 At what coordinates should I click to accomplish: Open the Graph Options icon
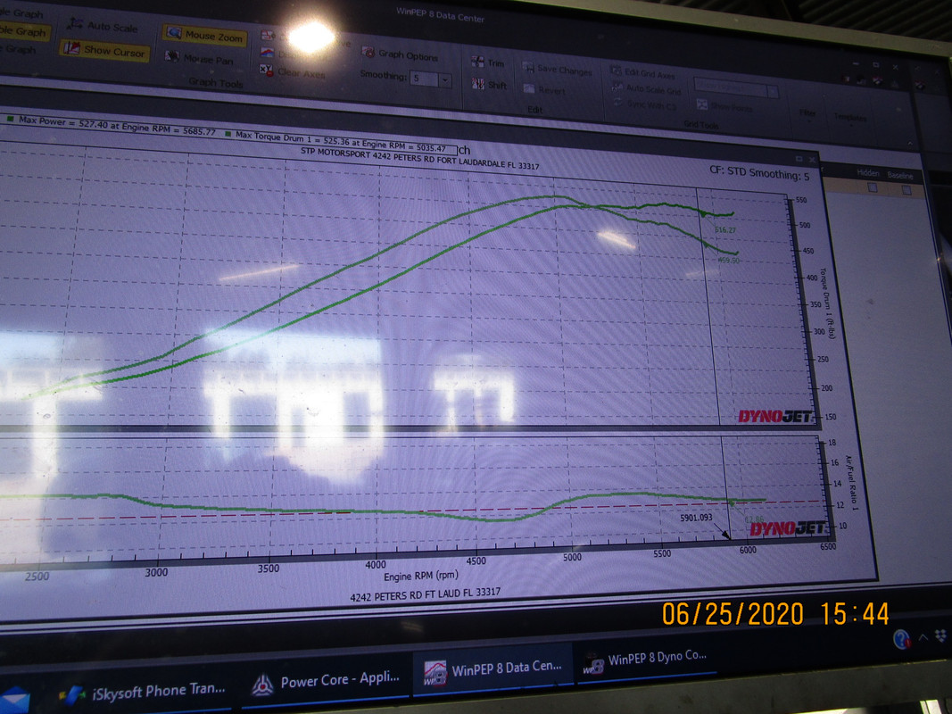368,53
